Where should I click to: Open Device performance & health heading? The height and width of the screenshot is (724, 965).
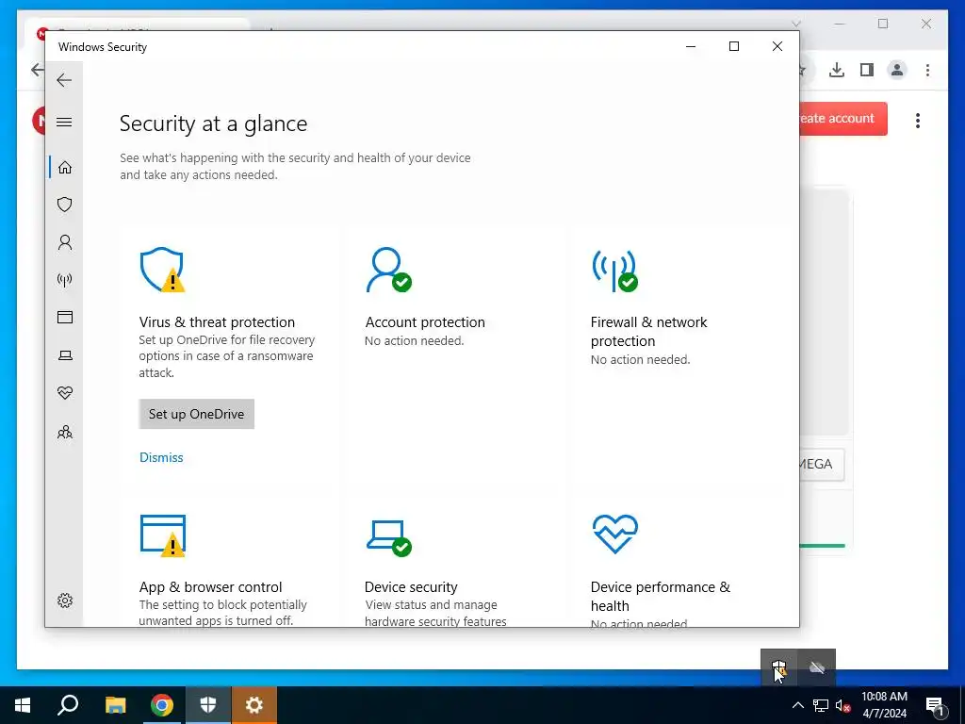pyautogui.click(x=661, y=596)
